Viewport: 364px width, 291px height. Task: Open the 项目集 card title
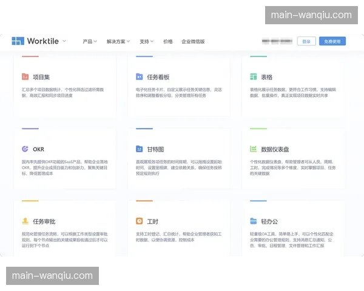[x=41, y=77]
